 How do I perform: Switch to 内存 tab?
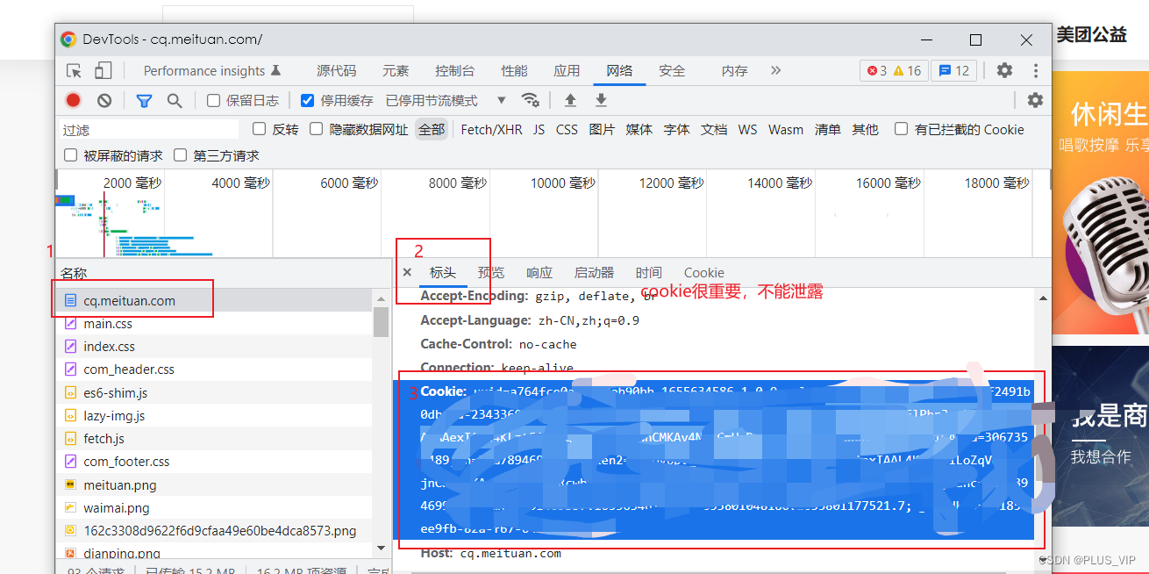pyautogui.click(x=735, y=71)
